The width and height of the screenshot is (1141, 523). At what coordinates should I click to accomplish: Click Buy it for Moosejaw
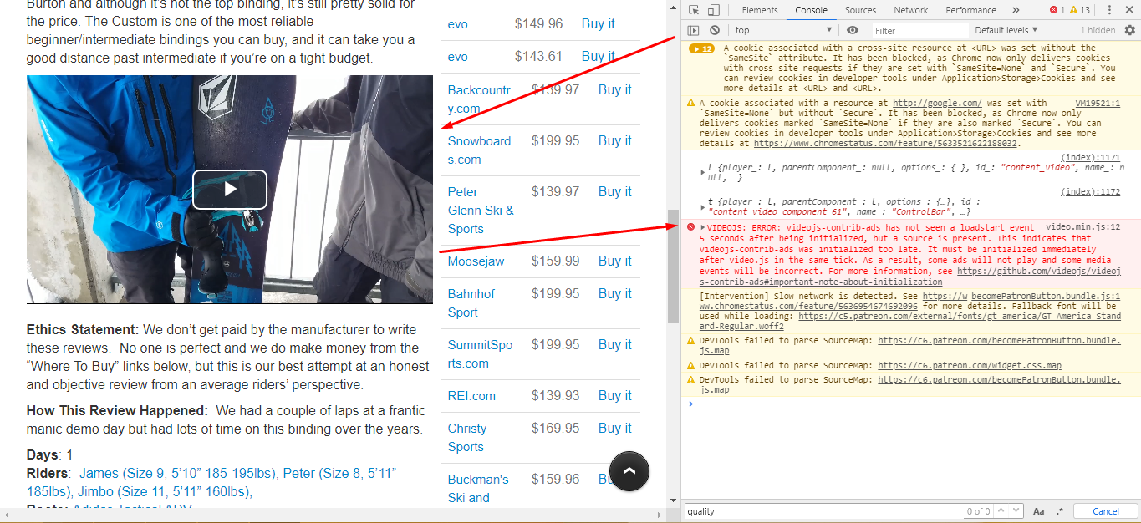coord(614,261)
